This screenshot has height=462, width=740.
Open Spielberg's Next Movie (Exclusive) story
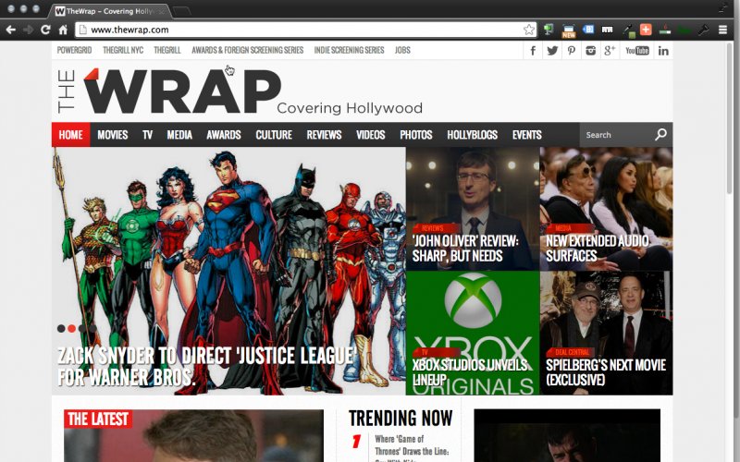tap(606, 372)
